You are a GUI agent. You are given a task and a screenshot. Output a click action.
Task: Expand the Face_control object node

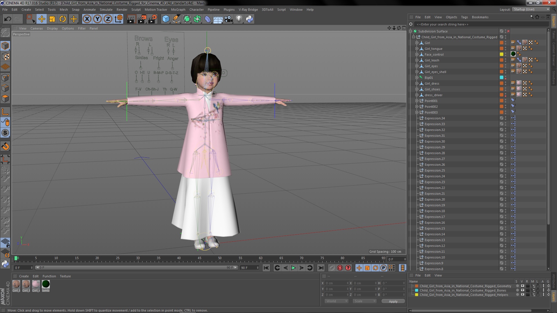tap(417, 54)
